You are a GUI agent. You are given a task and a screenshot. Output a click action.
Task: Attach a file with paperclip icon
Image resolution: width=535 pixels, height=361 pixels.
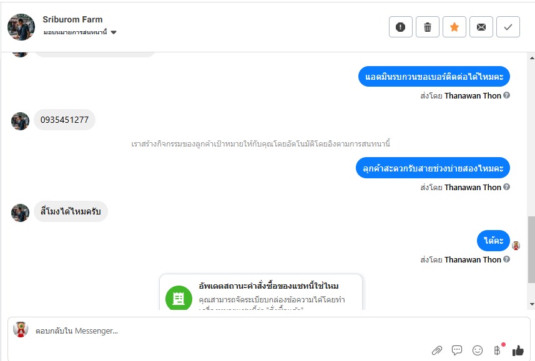tap(437, 350)
